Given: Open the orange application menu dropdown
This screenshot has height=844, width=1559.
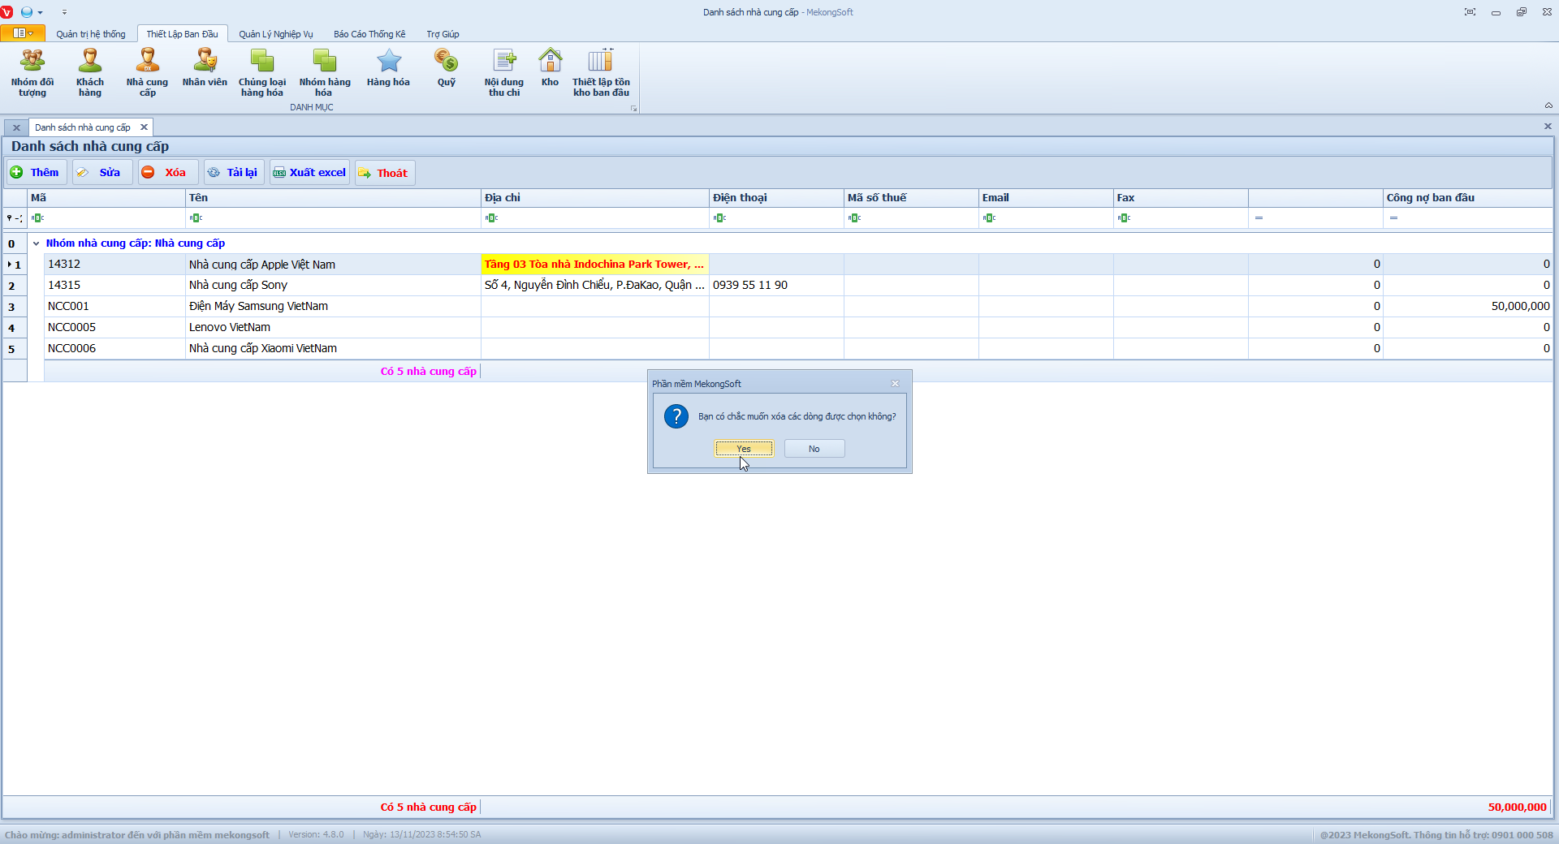Looking at the screenshot, I should [23, 33].
